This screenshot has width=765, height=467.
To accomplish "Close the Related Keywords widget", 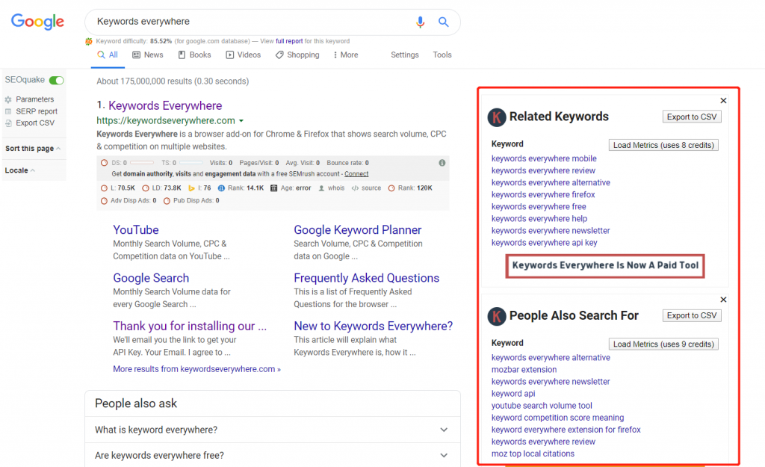I will point(723,100).
